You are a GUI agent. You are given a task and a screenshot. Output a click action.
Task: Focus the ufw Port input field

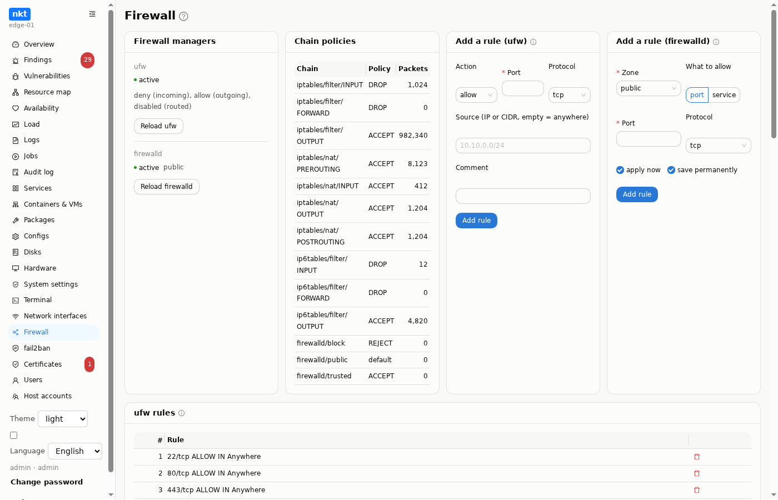tap(523, 88)
